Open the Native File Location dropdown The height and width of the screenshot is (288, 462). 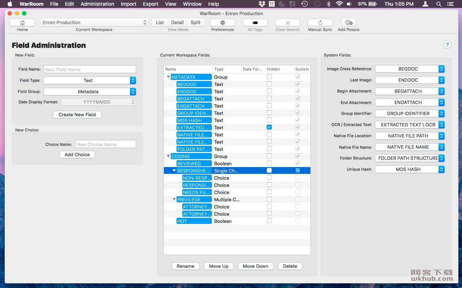(410, 136)
